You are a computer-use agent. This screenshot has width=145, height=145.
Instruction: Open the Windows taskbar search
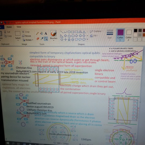point(13,143)
